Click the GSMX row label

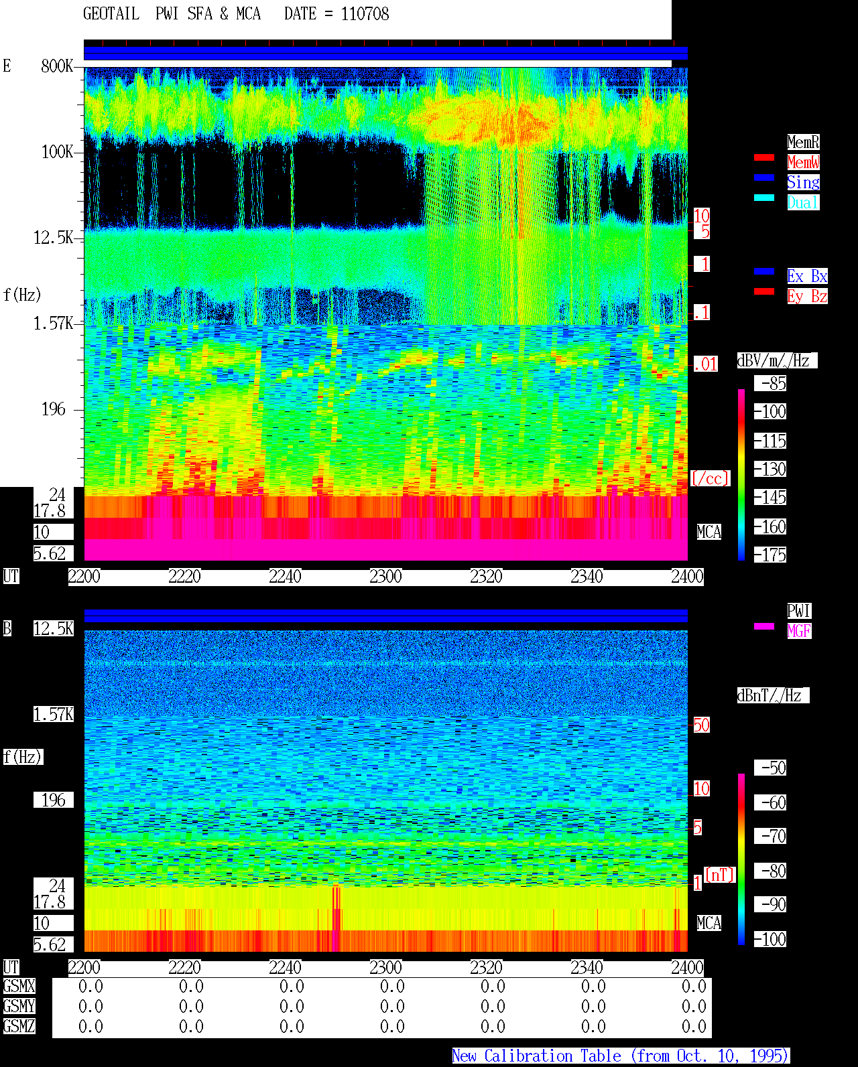click(x=19, y=987)
